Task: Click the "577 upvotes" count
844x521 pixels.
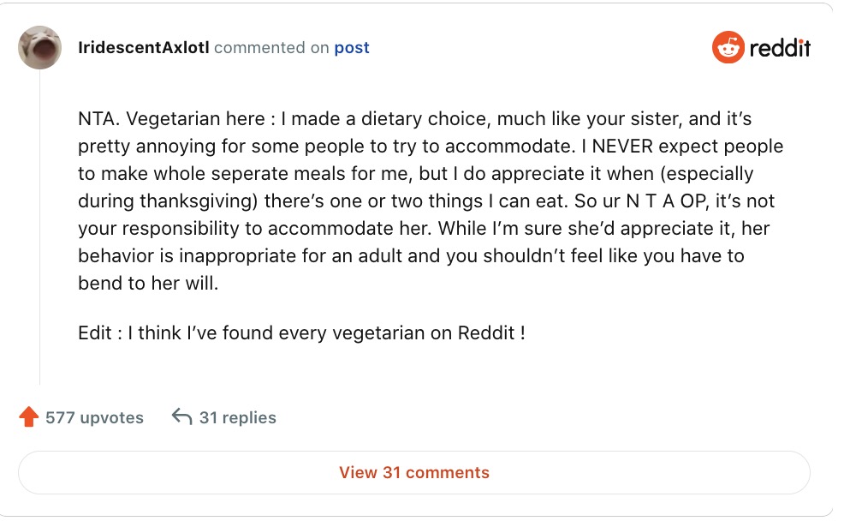Action: tap(94, 418)
